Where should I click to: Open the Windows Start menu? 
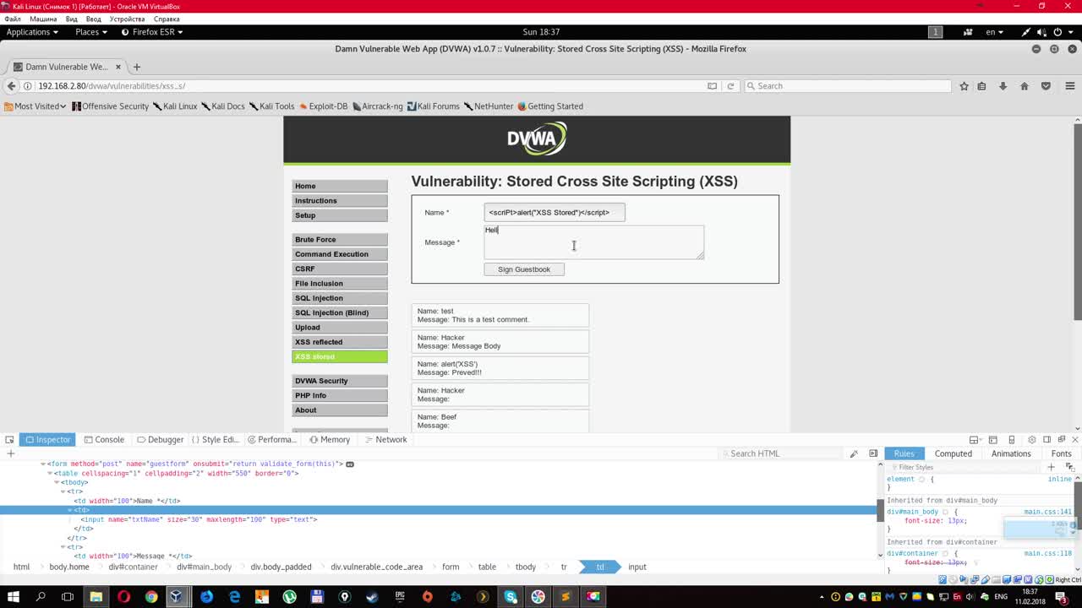(x=14, y=597)
